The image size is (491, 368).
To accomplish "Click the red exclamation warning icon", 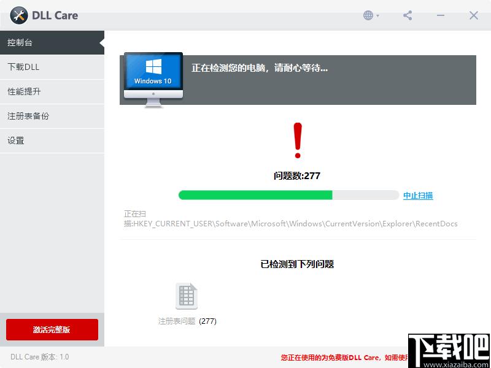I will click(x=298, y=140).
